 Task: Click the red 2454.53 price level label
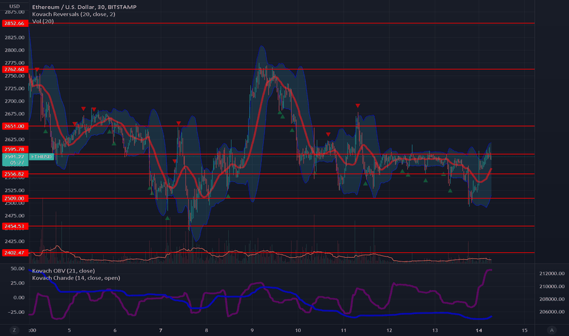[x=15, y=226]
